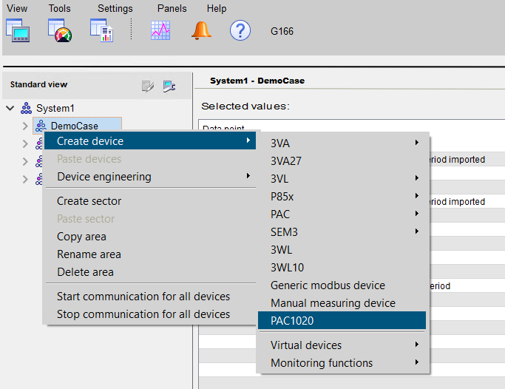505x389 pixels.
Task: Expand the DemoCase tree node
Action: pos(25,126)
